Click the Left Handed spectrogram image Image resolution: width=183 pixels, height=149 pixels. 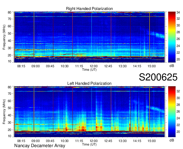[89, 112]
